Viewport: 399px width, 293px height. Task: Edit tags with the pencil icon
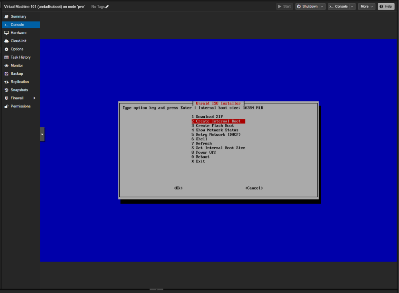[107, 7]
